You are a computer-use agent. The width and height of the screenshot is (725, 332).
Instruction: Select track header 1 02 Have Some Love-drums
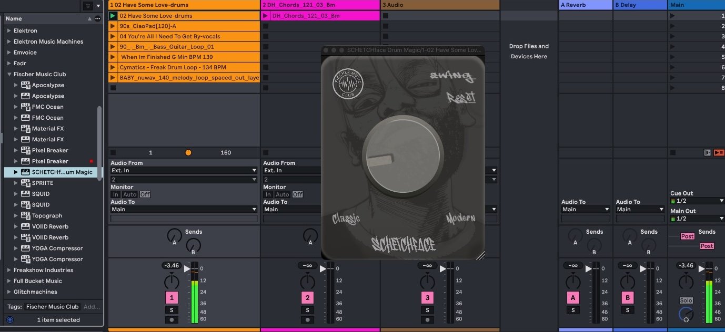pos(184,5)
